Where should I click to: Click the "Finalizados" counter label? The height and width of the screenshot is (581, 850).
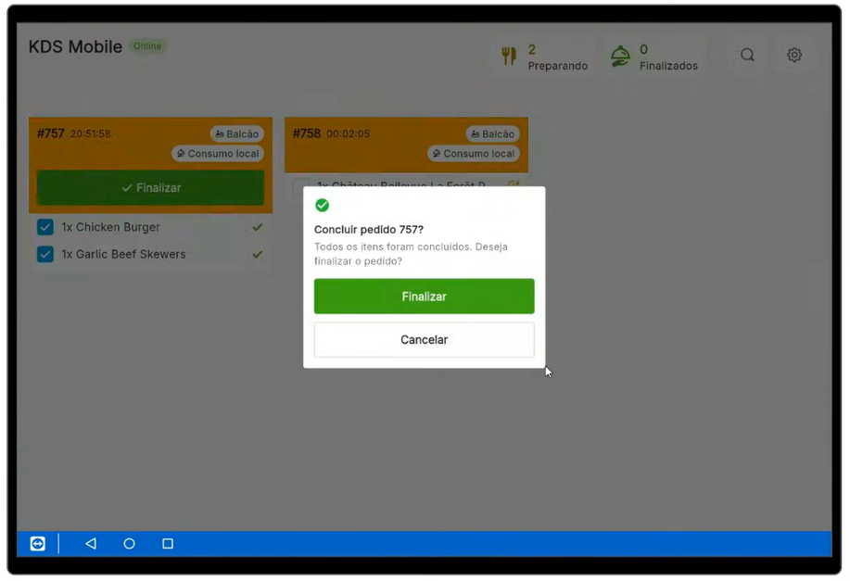click(x=668, y=66)
